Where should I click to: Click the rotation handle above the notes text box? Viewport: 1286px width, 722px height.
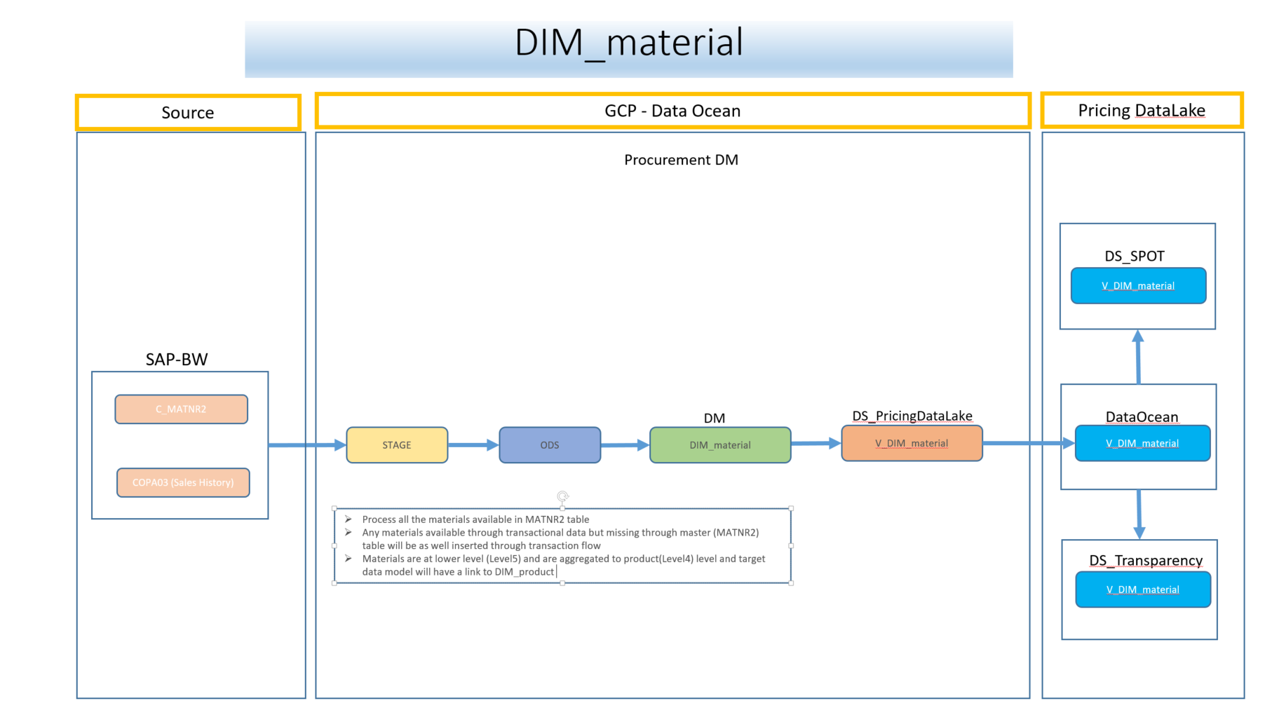tap(562, 496)
